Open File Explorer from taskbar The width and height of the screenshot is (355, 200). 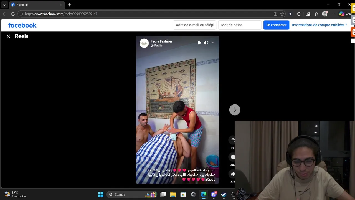(x=173, y=194)
